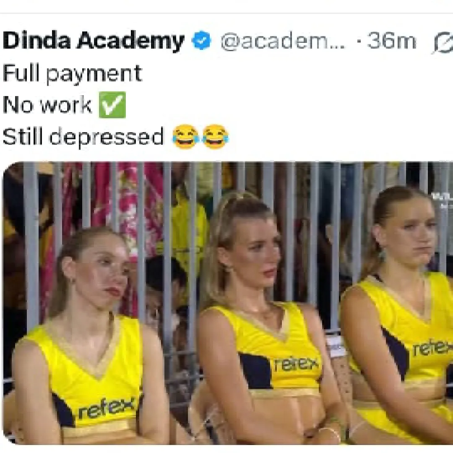Open the 36m timestamp link
This screenshot has width=453, height=453.
pyautogui.click(x=391, y=41)
